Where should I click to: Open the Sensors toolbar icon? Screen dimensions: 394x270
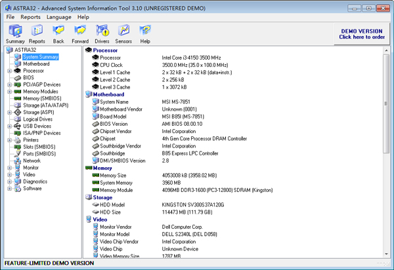(123, 31)
